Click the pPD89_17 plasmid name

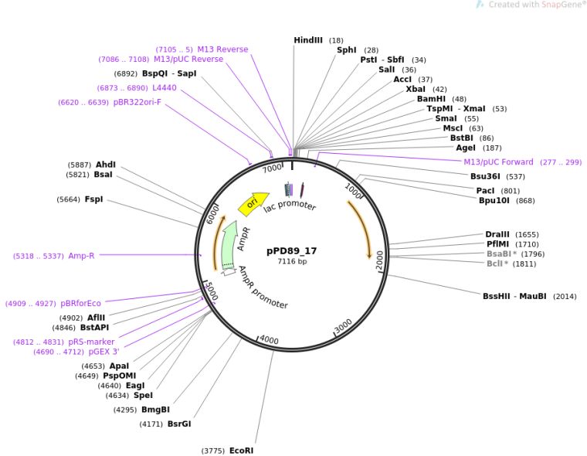[x=292, y=250]
